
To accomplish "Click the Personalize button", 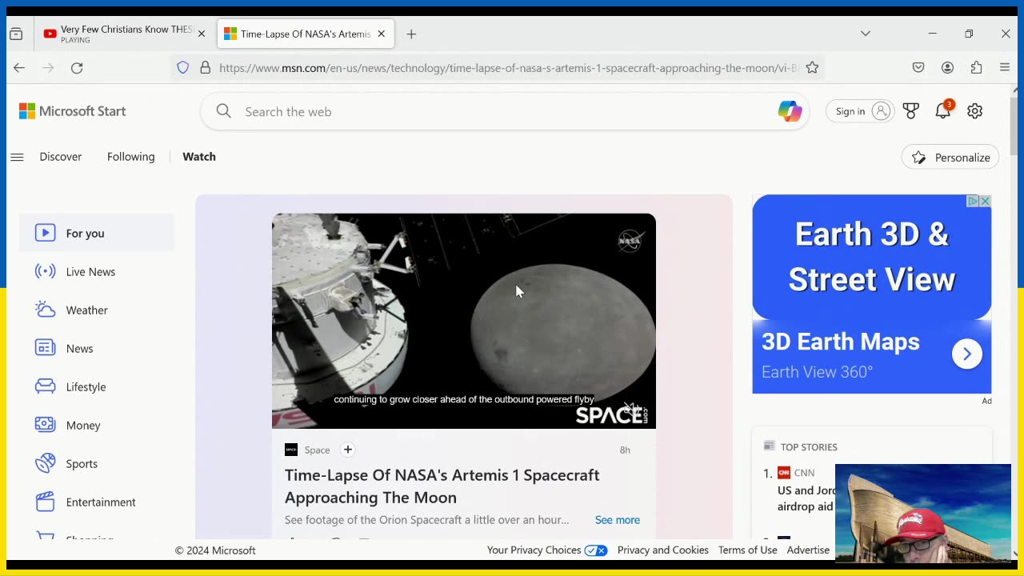I will [950, 158].
